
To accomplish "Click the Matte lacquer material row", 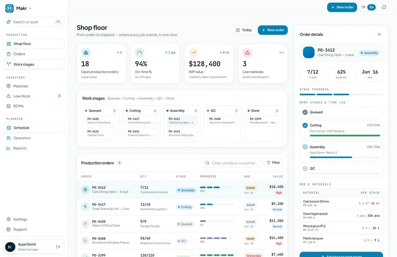I will (341, 240).
